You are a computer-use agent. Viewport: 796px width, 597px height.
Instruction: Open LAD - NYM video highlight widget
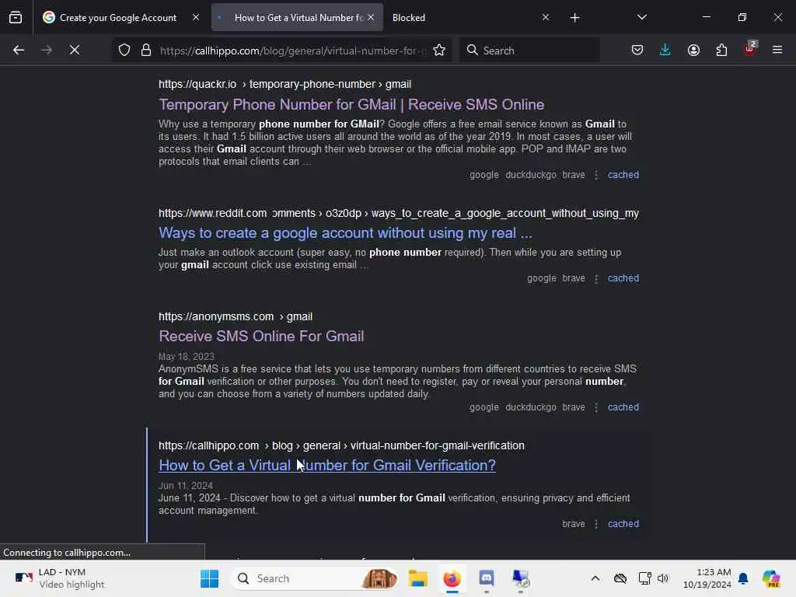[60, 578]
